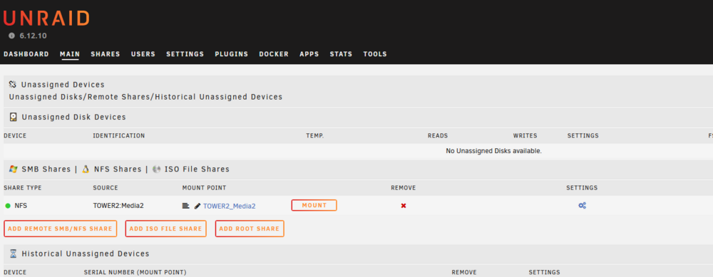Click the Unassigned Disk Devices drive icon
This screenshot has width=713, height=277.
tap(13, 117)
